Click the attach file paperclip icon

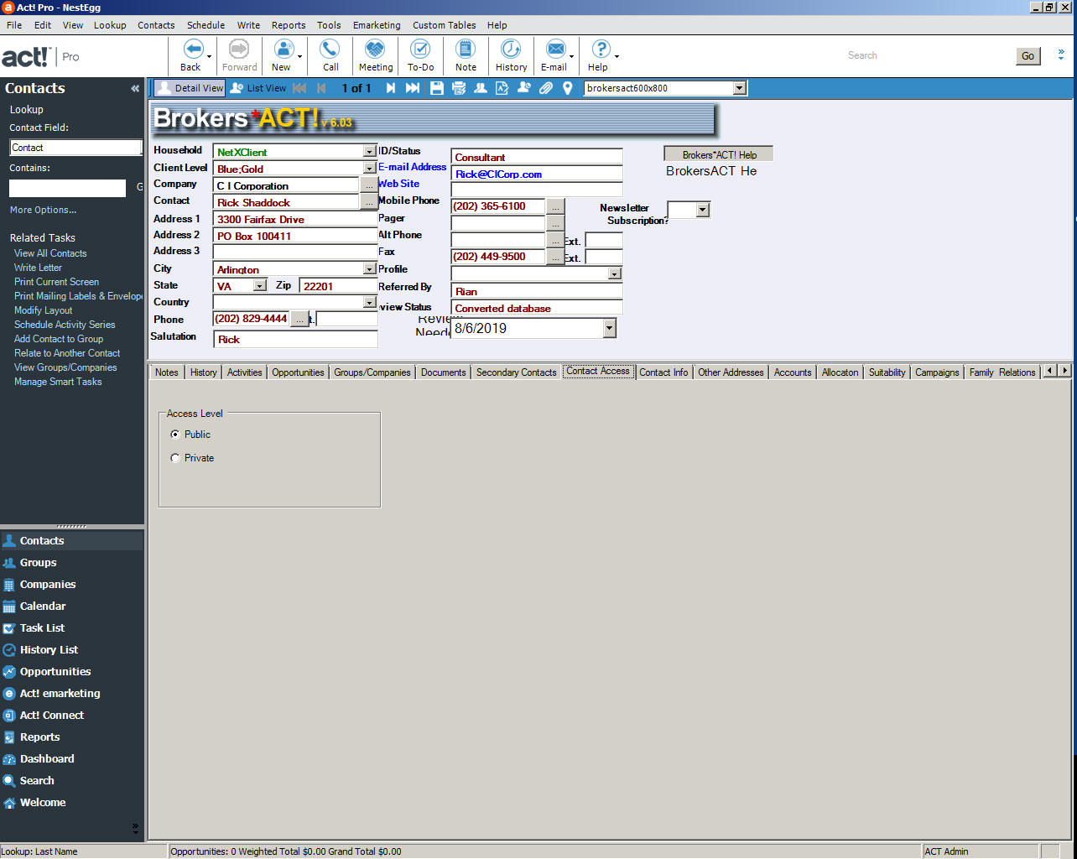pyautogui.click(x=546, y=88)
